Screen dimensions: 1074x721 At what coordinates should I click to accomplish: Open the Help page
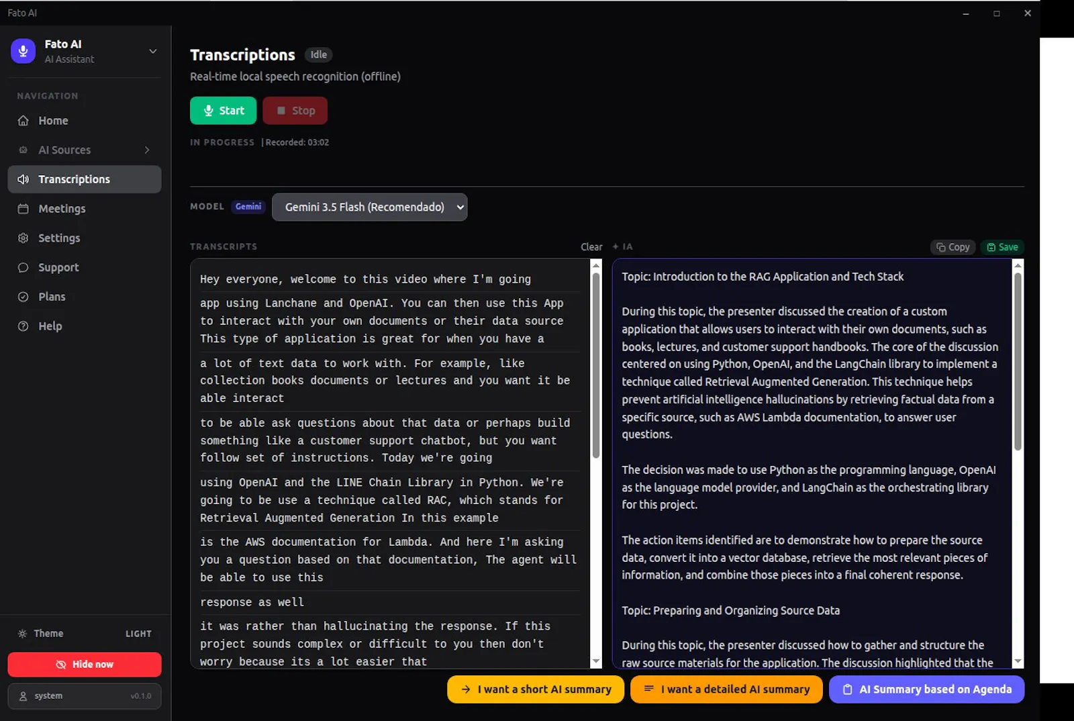pyautogui.click(x=84, y=326)
